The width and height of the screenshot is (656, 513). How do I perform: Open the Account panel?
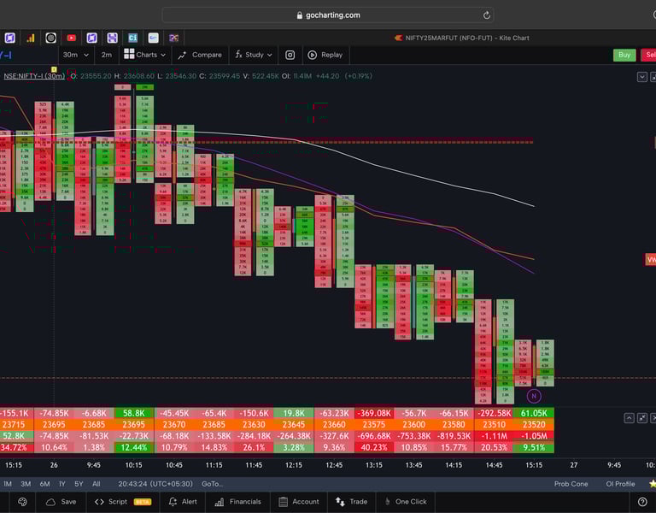299,502
